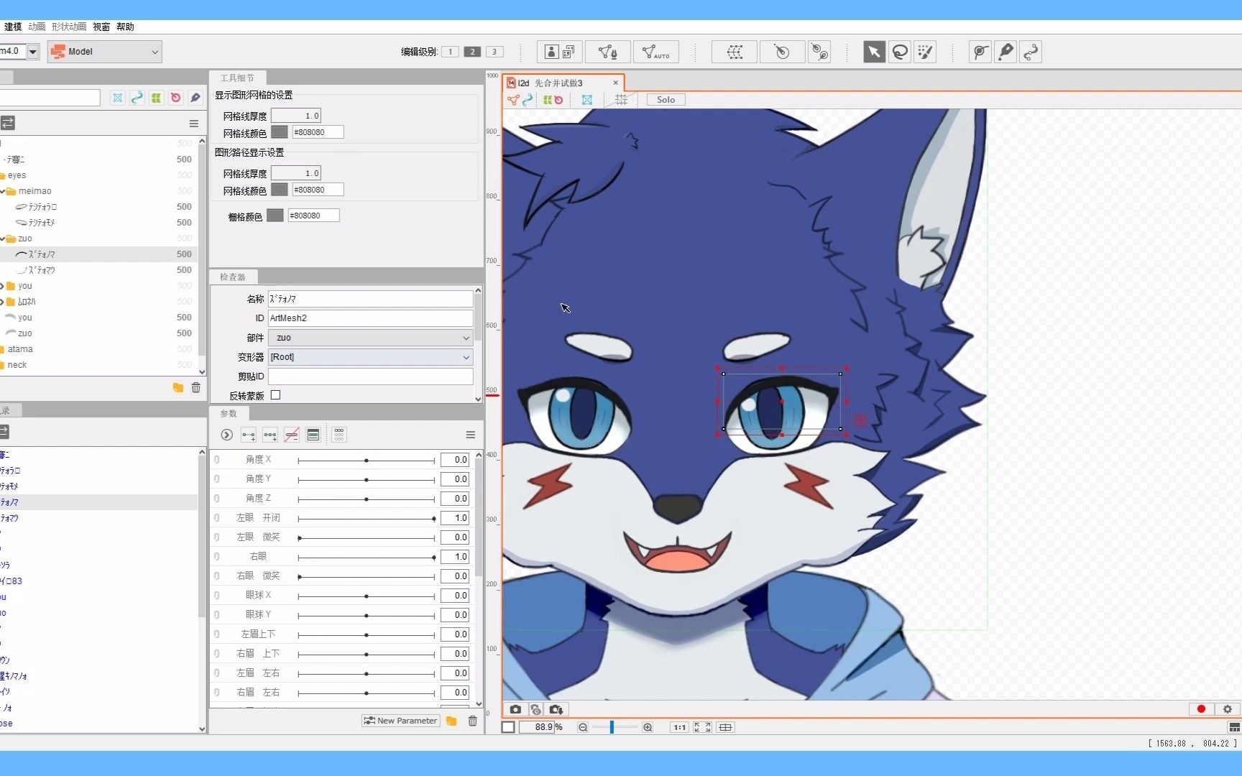
Task: Filter parts list by rotation deformers
Action: pyautogui.click(x=175, y=98)
